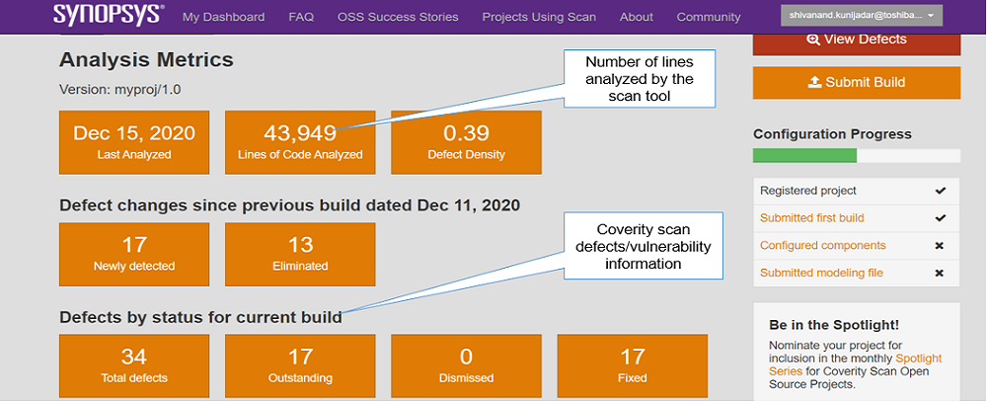Open My Dashboard page
This screenshot has width=987, height=402.
[223, 17]
